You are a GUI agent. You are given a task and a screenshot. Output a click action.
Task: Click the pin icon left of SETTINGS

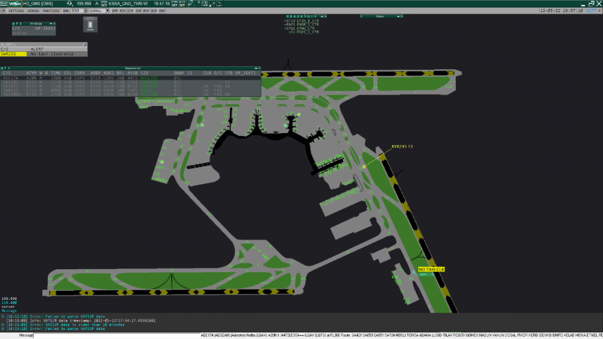pyautogui.click(x=4, y=11)
